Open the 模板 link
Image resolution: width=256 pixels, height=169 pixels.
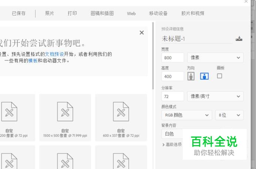[33, 61]
